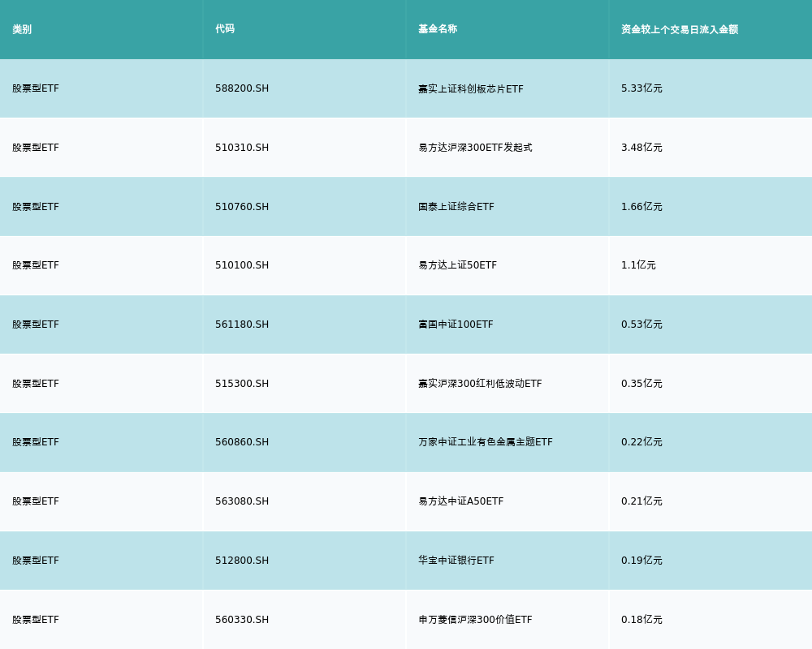Select fund name 万家中证工业有色金属主题ETF
The height and width of the screenshot is (649, 812).
(486, 442)
